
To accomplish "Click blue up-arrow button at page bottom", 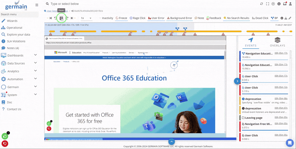I will tap(171, 142).
